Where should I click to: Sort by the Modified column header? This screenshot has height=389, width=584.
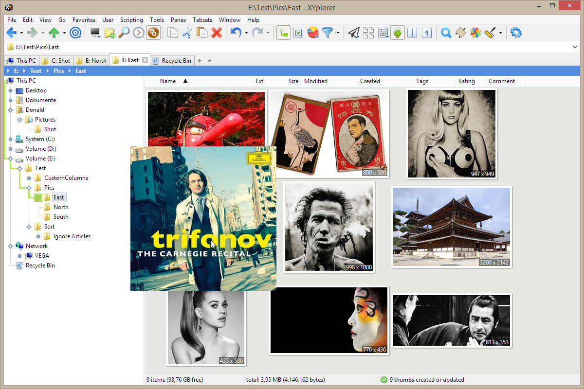[x=329, y=81]
